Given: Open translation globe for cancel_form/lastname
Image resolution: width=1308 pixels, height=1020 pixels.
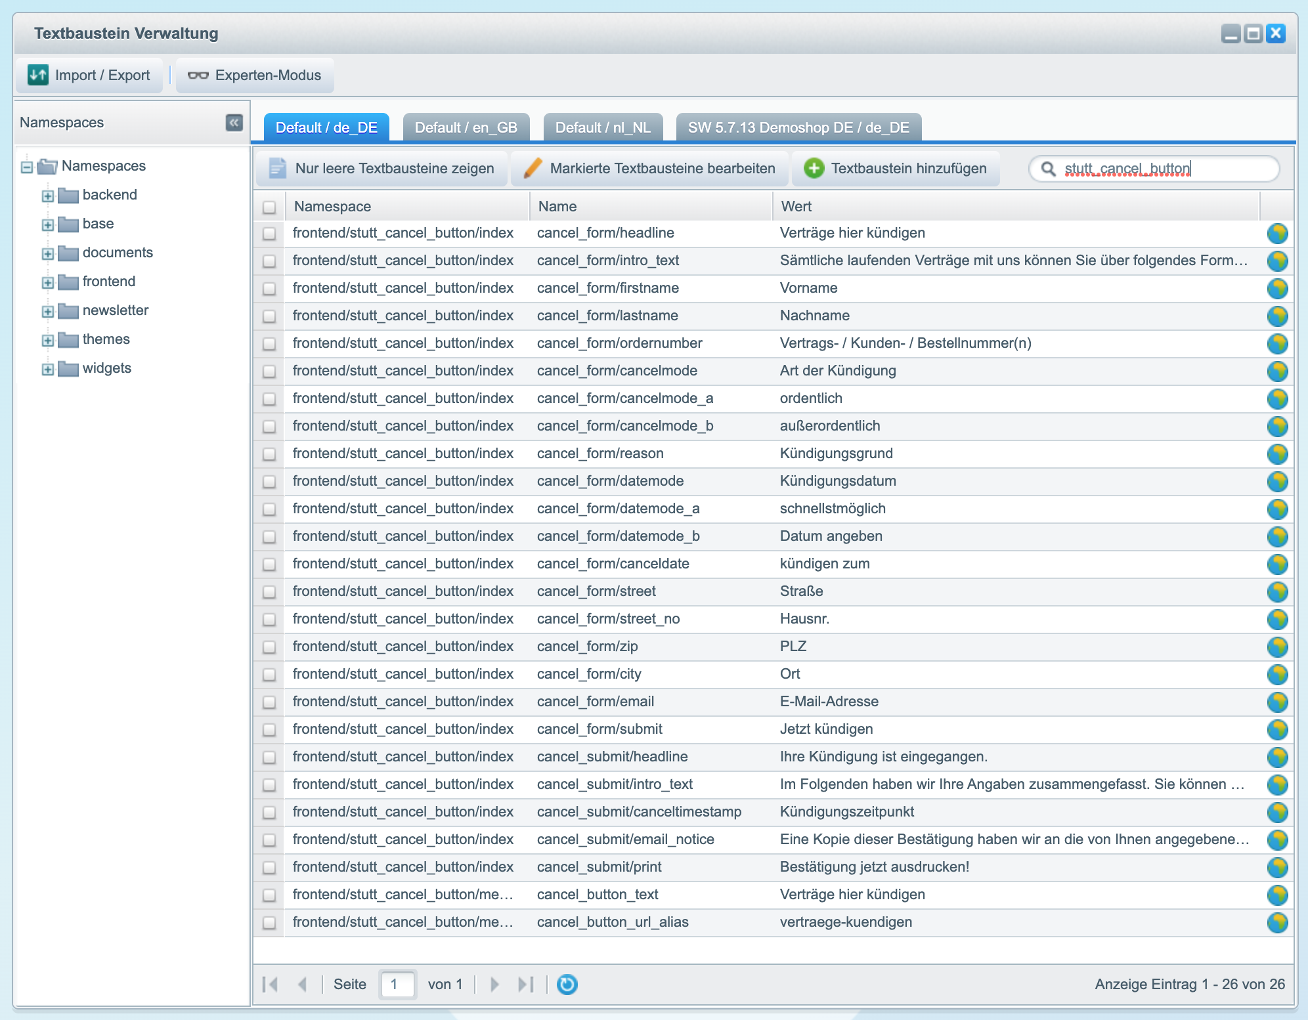Looking at the screenshot, I should pos(1277,316).
